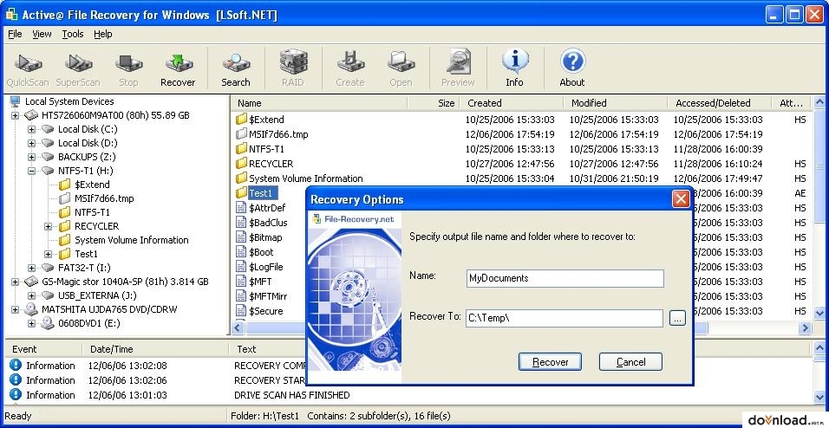The width and height of the screenshot is (829, 428).
Task: Select Local System Devices root item
Action: click(x=69, y=101)
